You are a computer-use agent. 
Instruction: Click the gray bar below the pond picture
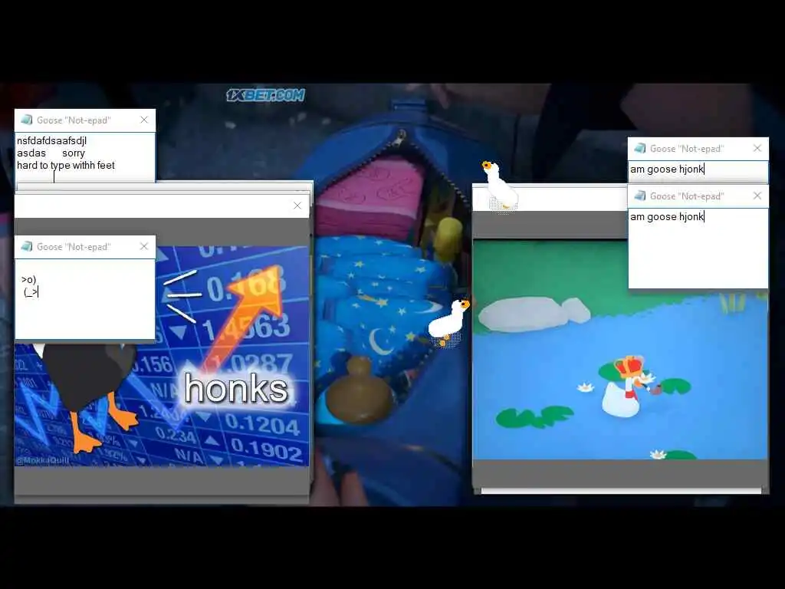(x=620, y=472)
